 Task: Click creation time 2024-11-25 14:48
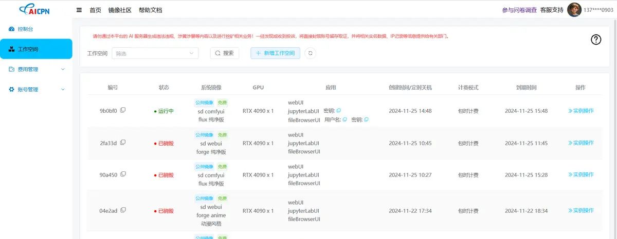tap(410, 111)
